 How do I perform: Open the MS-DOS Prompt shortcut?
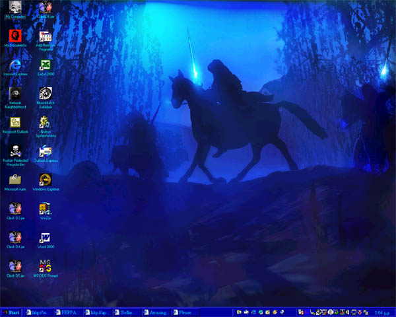pyautogui.click(x=46, y=269)
